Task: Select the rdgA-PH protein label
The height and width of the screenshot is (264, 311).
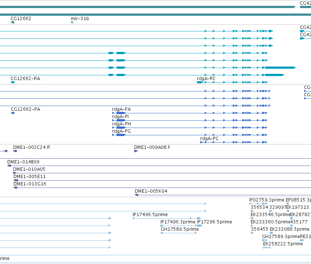Action: (121, 124)
